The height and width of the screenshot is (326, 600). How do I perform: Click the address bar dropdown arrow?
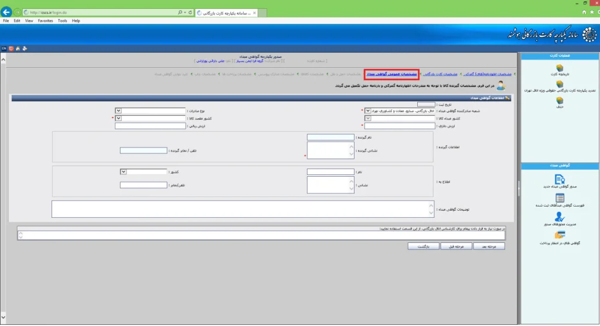[185, 13]
